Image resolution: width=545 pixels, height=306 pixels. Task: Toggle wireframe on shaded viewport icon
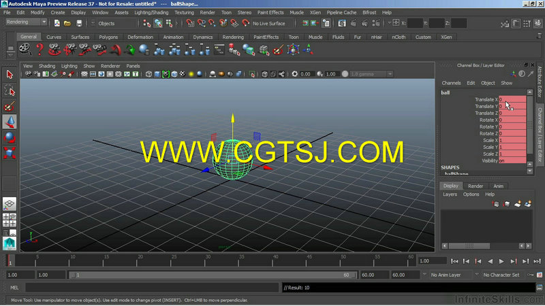click(174, 74)
